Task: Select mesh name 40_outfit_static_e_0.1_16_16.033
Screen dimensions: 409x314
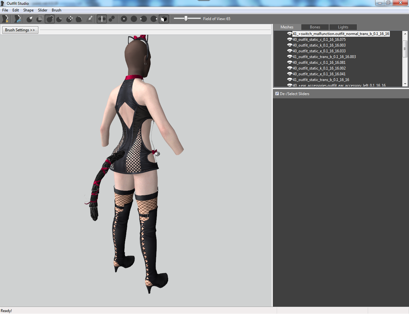Action: click(x=319, y=51)
